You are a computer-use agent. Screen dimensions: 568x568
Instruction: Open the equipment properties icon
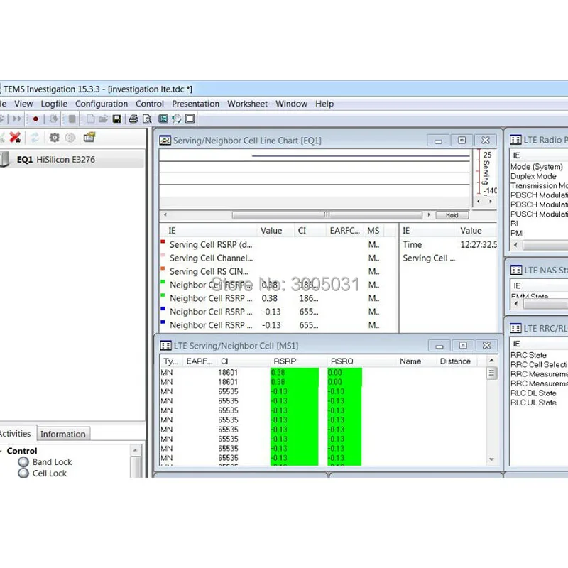pyautogui.click(x=89, y=137)
